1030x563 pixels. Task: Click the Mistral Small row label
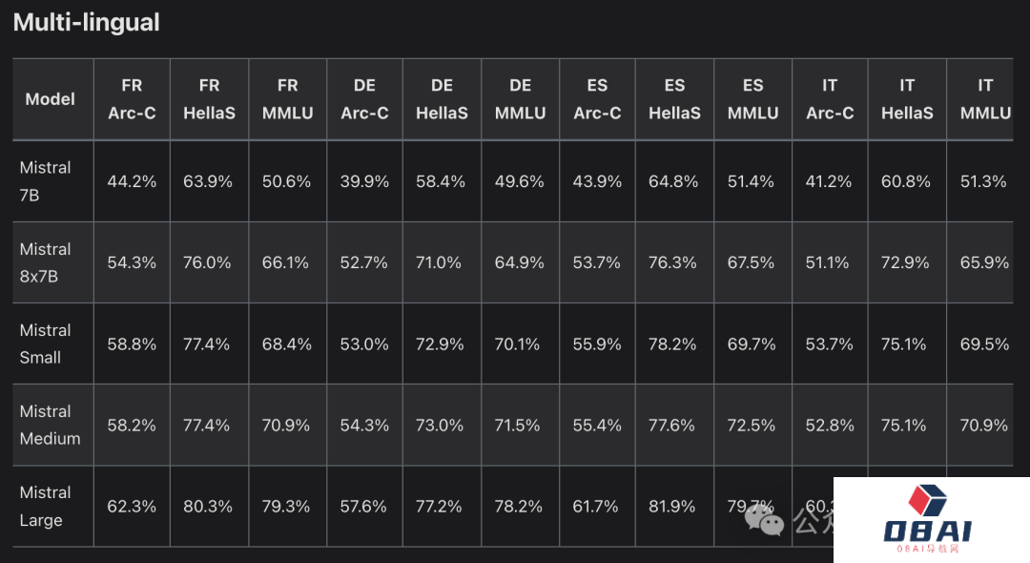46,344
